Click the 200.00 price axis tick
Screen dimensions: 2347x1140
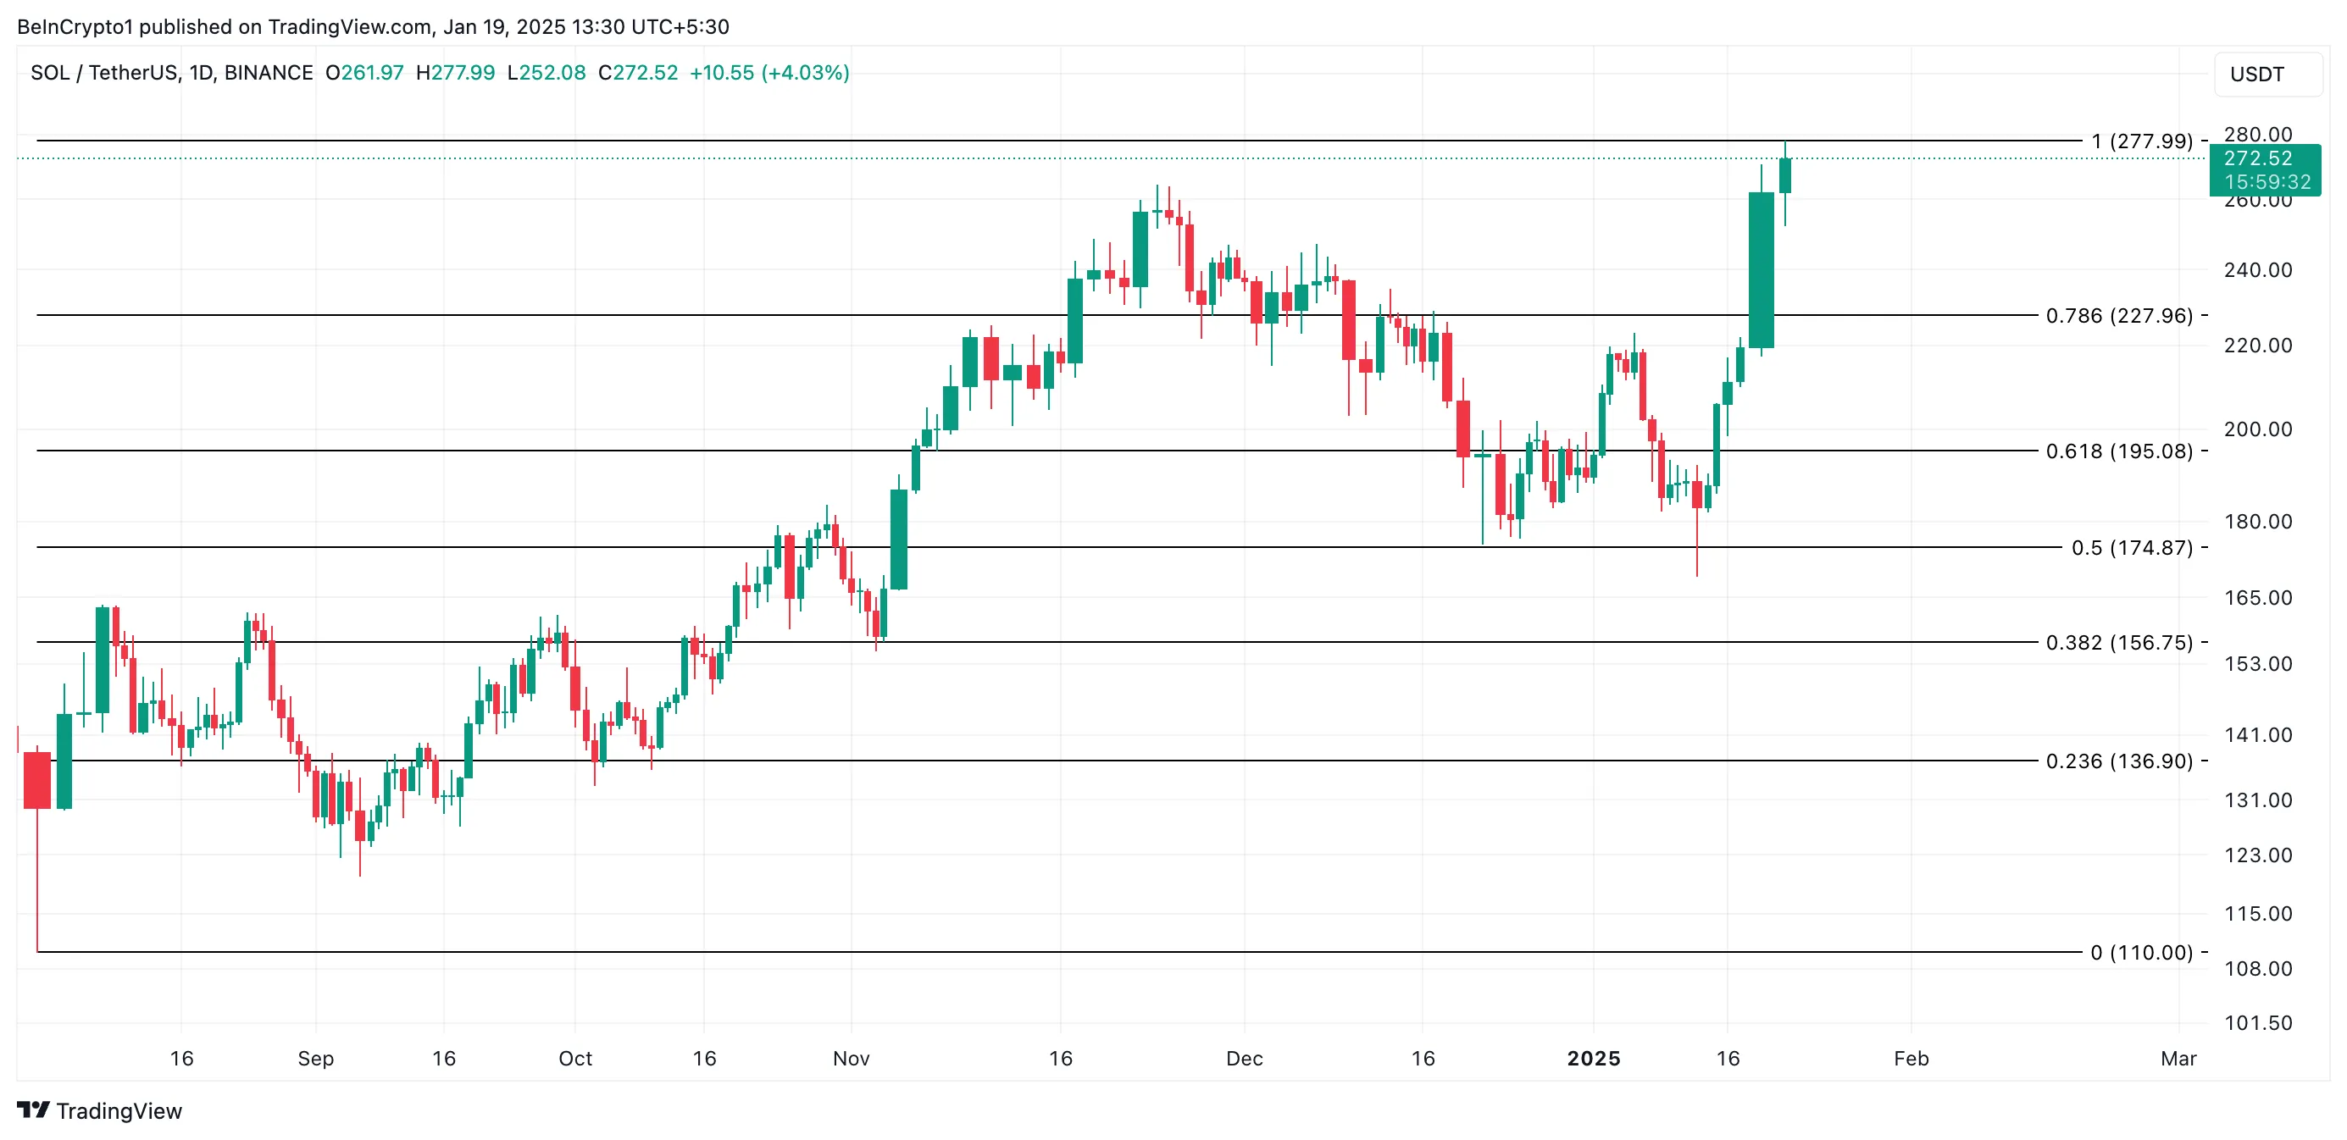2257,429
